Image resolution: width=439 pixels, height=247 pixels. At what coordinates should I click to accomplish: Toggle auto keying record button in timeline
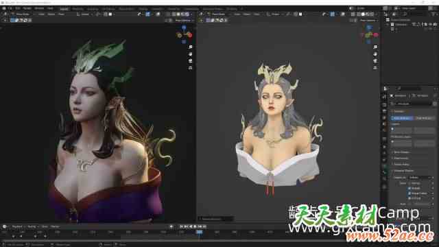coord(171,226)
